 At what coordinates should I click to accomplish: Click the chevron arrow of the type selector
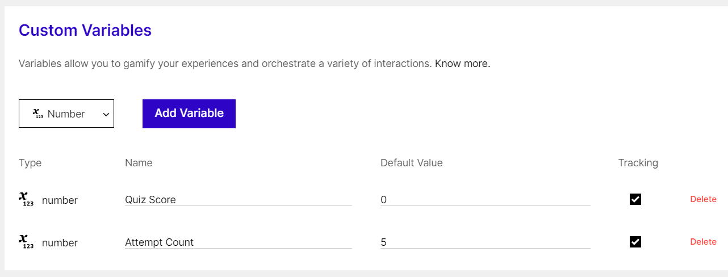(106, 114)
